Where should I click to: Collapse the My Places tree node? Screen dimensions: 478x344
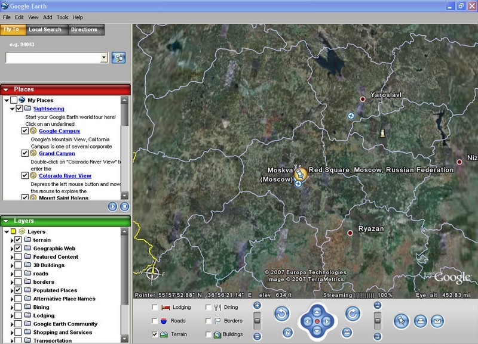(7, 100)
